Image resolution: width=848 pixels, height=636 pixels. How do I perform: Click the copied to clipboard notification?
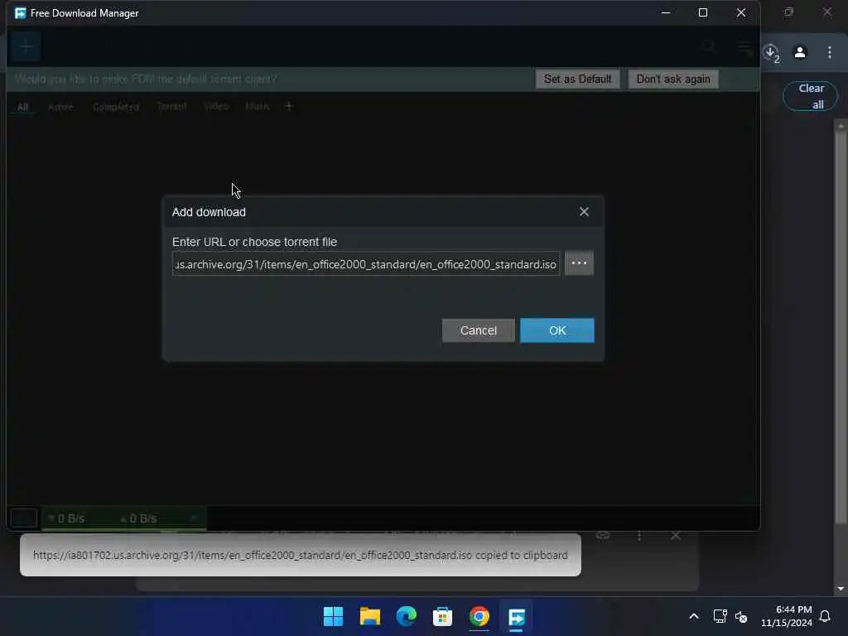(x=301, y=555)
